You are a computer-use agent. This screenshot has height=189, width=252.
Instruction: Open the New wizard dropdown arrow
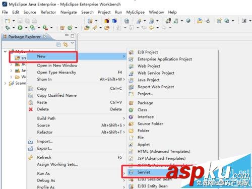click(x=14, y=21)
